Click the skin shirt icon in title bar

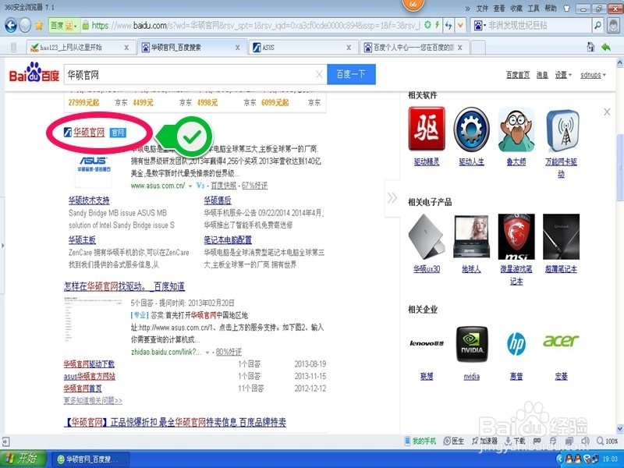(x=567, y=8)
